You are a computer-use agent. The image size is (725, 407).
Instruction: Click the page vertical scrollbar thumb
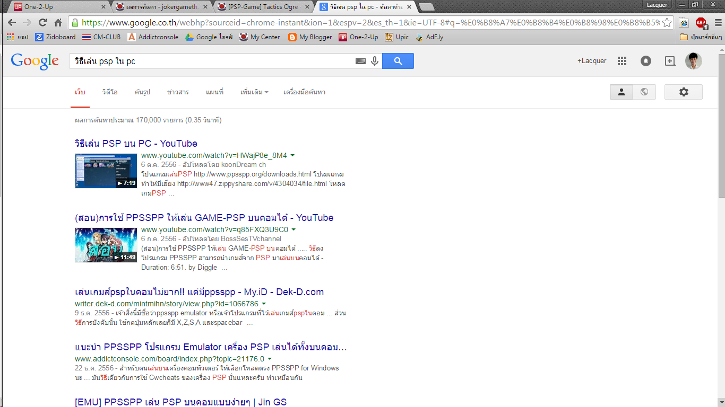[x=721, y=125]
